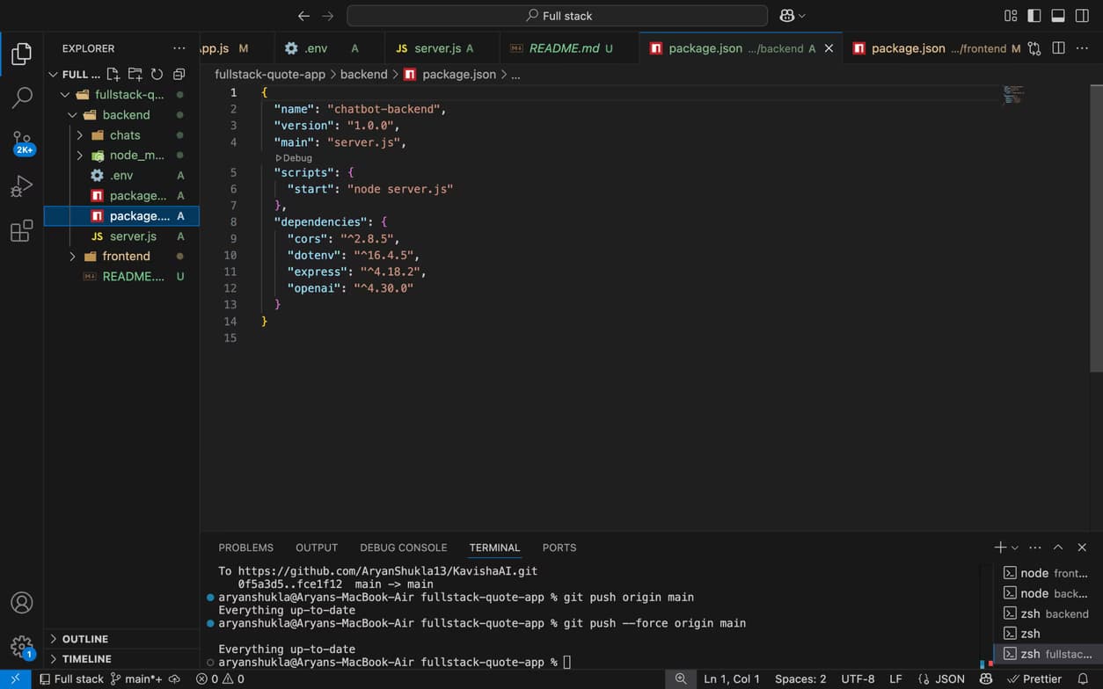
Task: Click the Prettier status bar button
Action: 1034,678
